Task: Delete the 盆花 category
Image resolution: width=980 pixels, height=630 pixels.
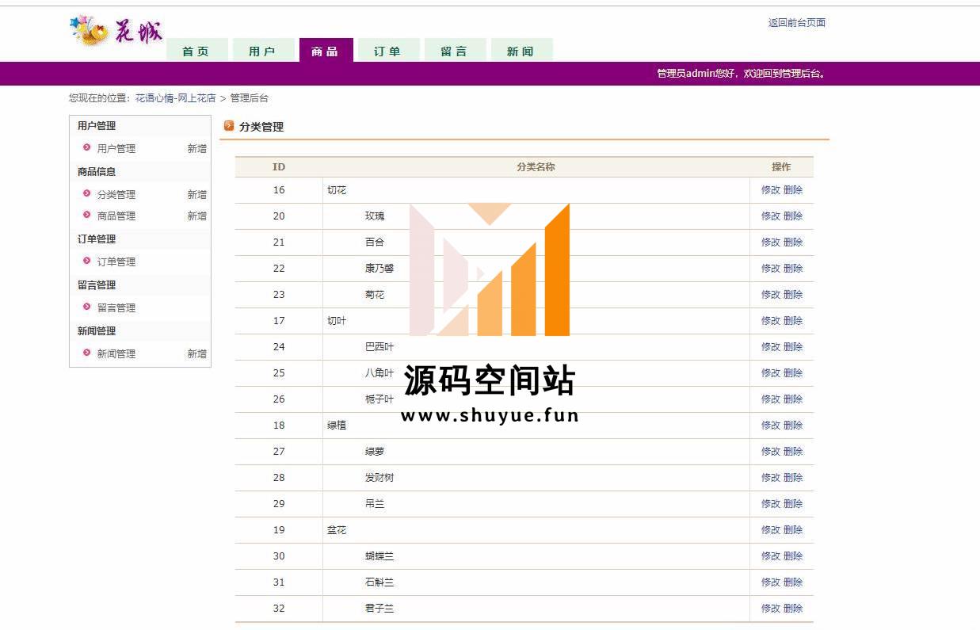Action: pos(793,530)
